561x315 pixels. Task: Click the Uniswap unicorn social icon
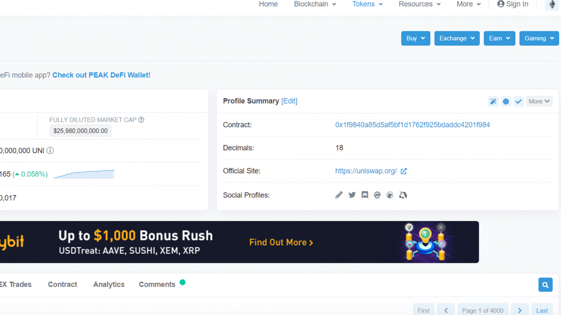coord(403,195)
